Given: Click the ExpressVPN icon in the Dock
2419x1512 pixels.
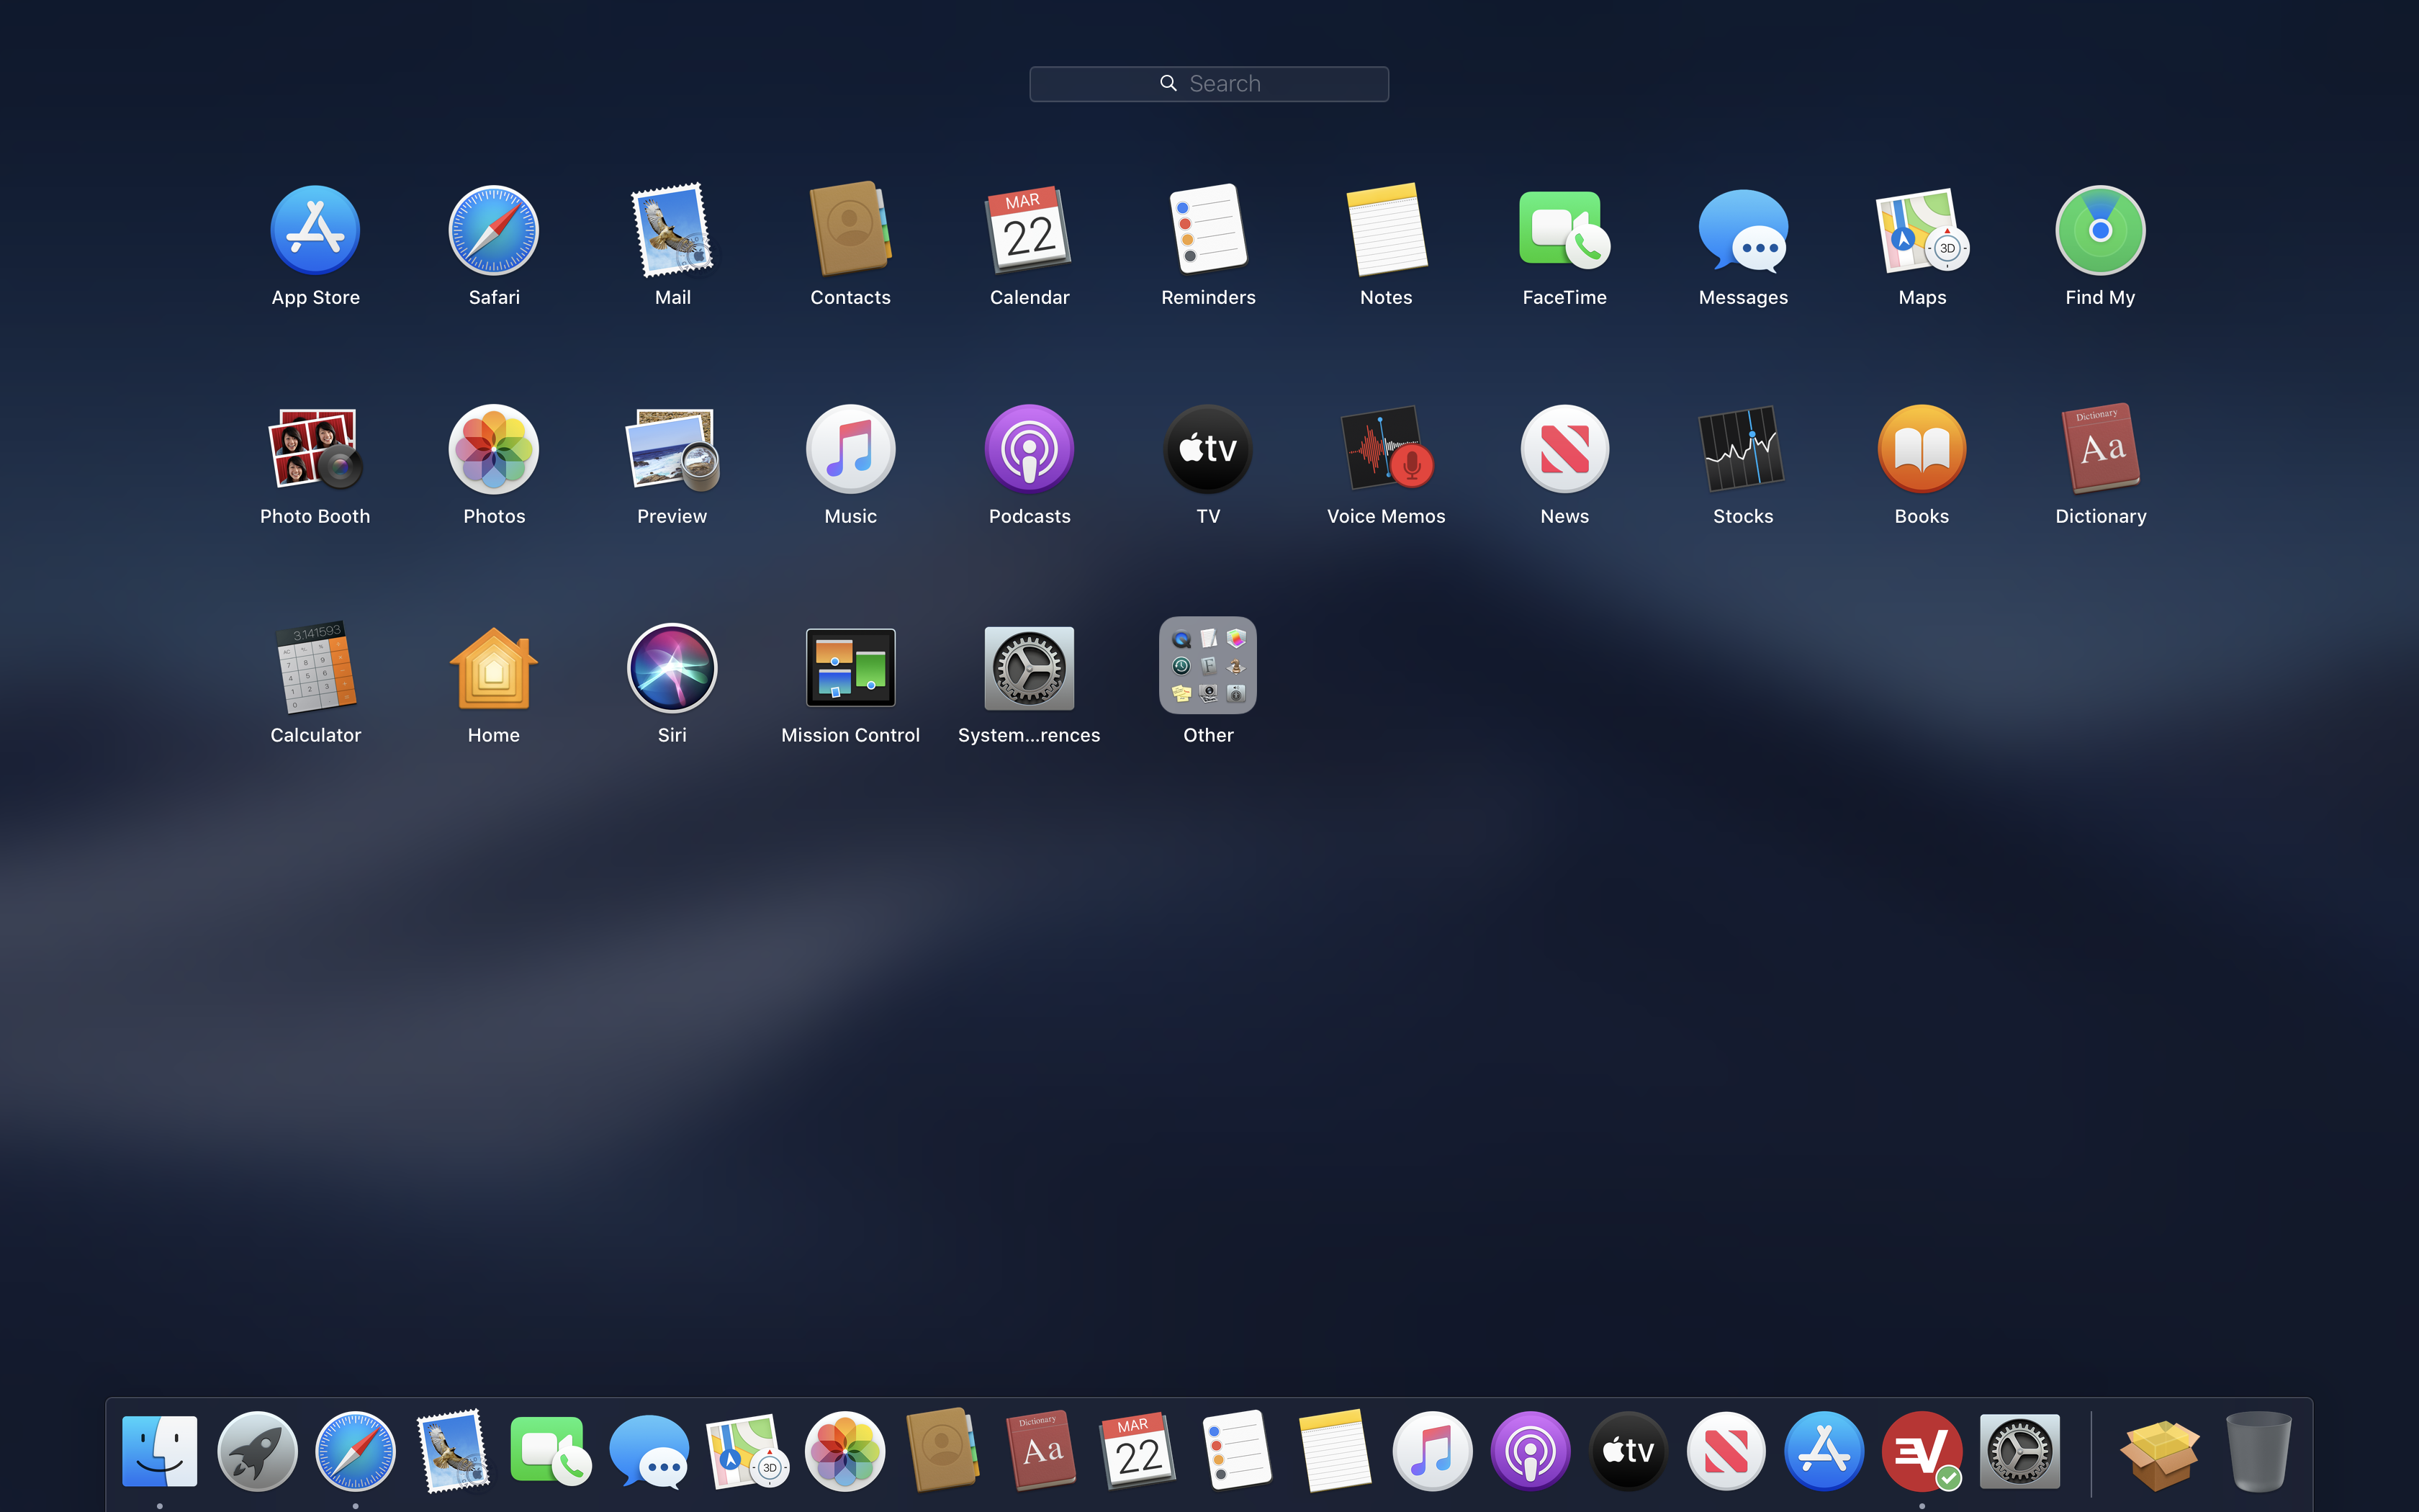Looking at the screenshot, I should (1920, 1451).
